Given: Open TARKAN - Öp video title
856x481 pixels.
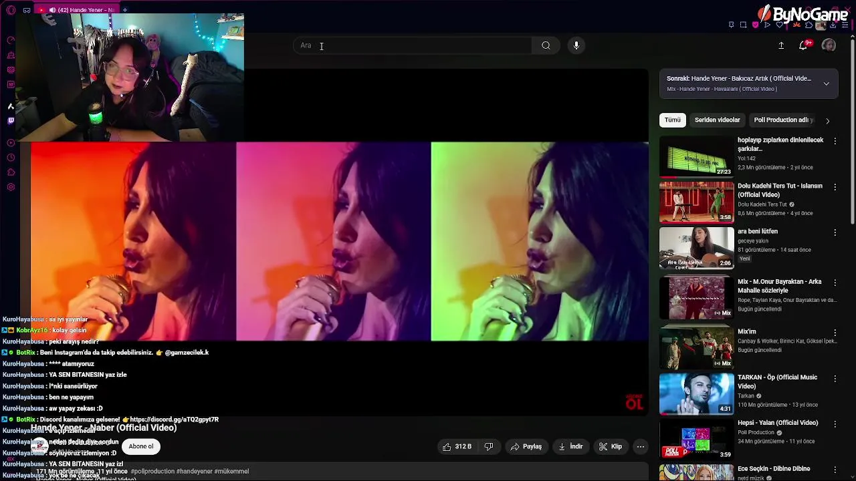Looking at the screenshot, I should tap(777, 381).
